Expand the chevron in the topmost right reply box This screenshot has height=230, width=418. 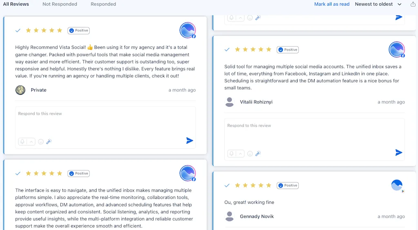point(240,18)
